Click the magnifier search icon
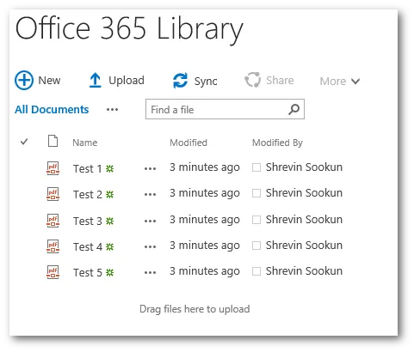This screenshot has height=352, width=414. point(294,109)
